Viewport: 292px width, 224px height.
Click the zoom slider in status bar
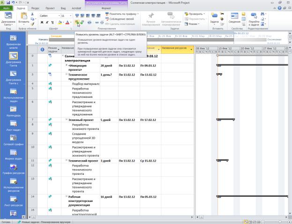pos(280,222)
